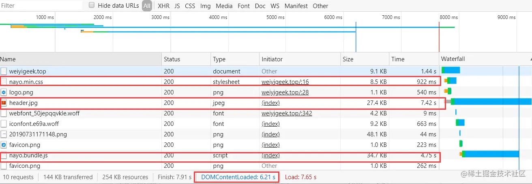Open the header.jpg request name
The height and width of the screenshot is (184, 532).
pyautogui.click(x=24, y=102)
